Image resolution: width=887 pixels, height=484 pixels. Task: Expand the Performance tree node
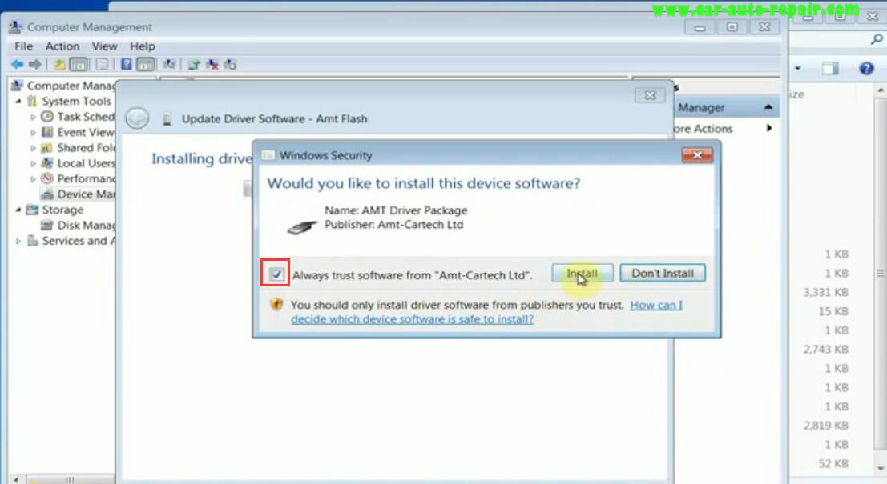pos(33,179)
